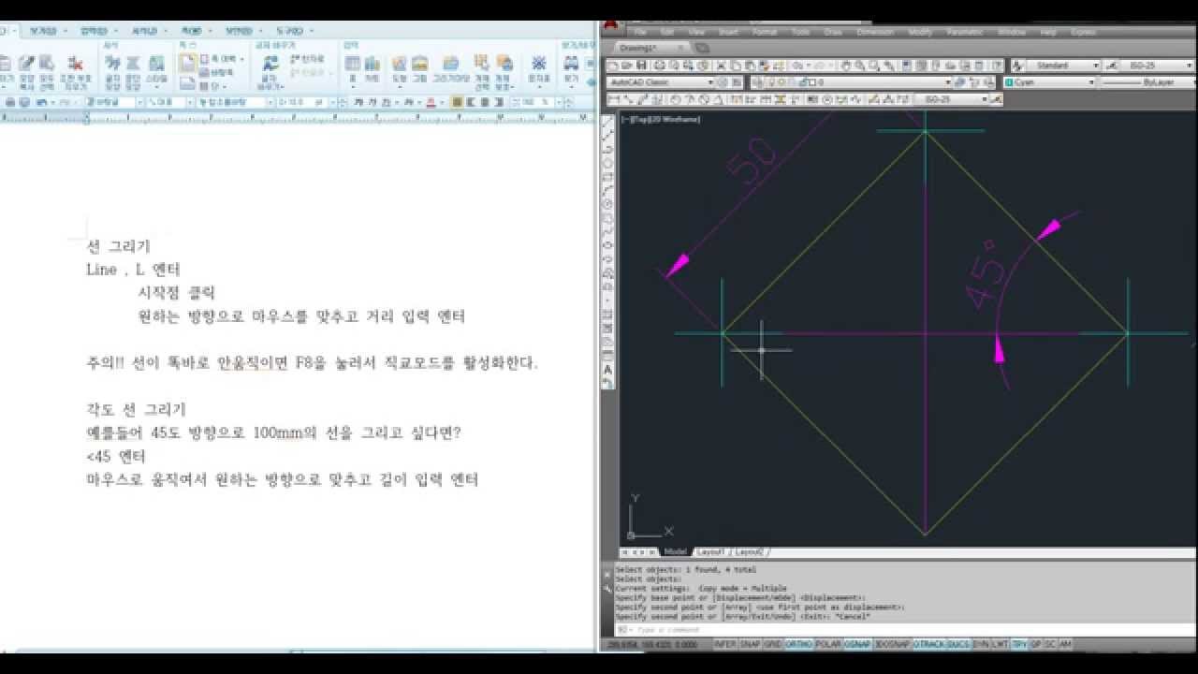The image size is (1198, 674).
Task: Select the Drawing1 document tab
Action: (651, 47)
